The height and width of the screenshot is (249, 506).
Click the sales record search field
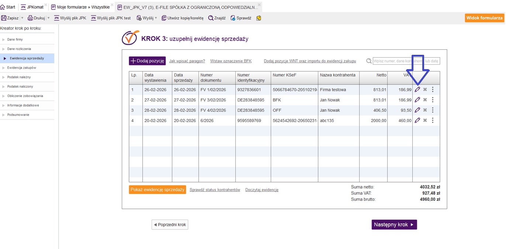(406, 61)
